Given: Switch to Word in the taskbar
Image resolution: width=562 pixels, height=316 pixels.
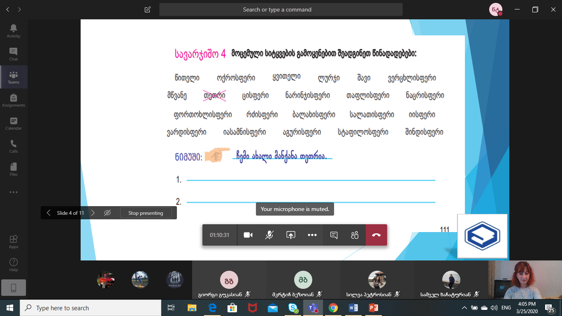Looking at the screenshot, I should click(353, 308).
